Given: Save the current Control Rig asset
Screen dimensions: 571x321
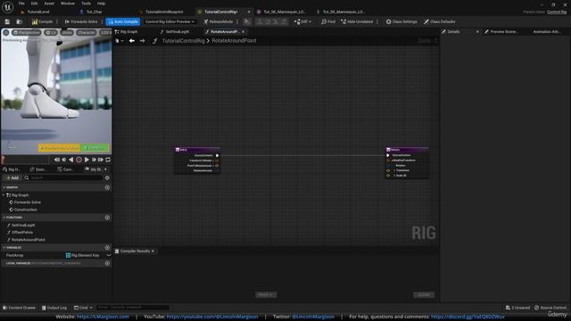Looking at the screenshot, I should (x=7, y=21).
